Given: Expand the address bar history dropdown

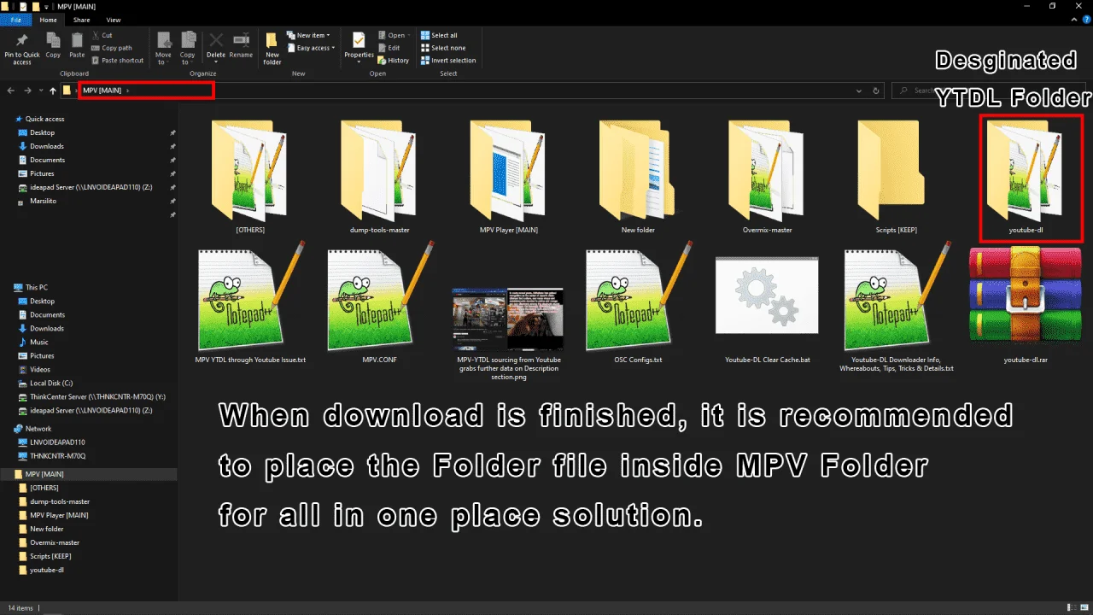Looking at the screenshot, I should (859, 91).
